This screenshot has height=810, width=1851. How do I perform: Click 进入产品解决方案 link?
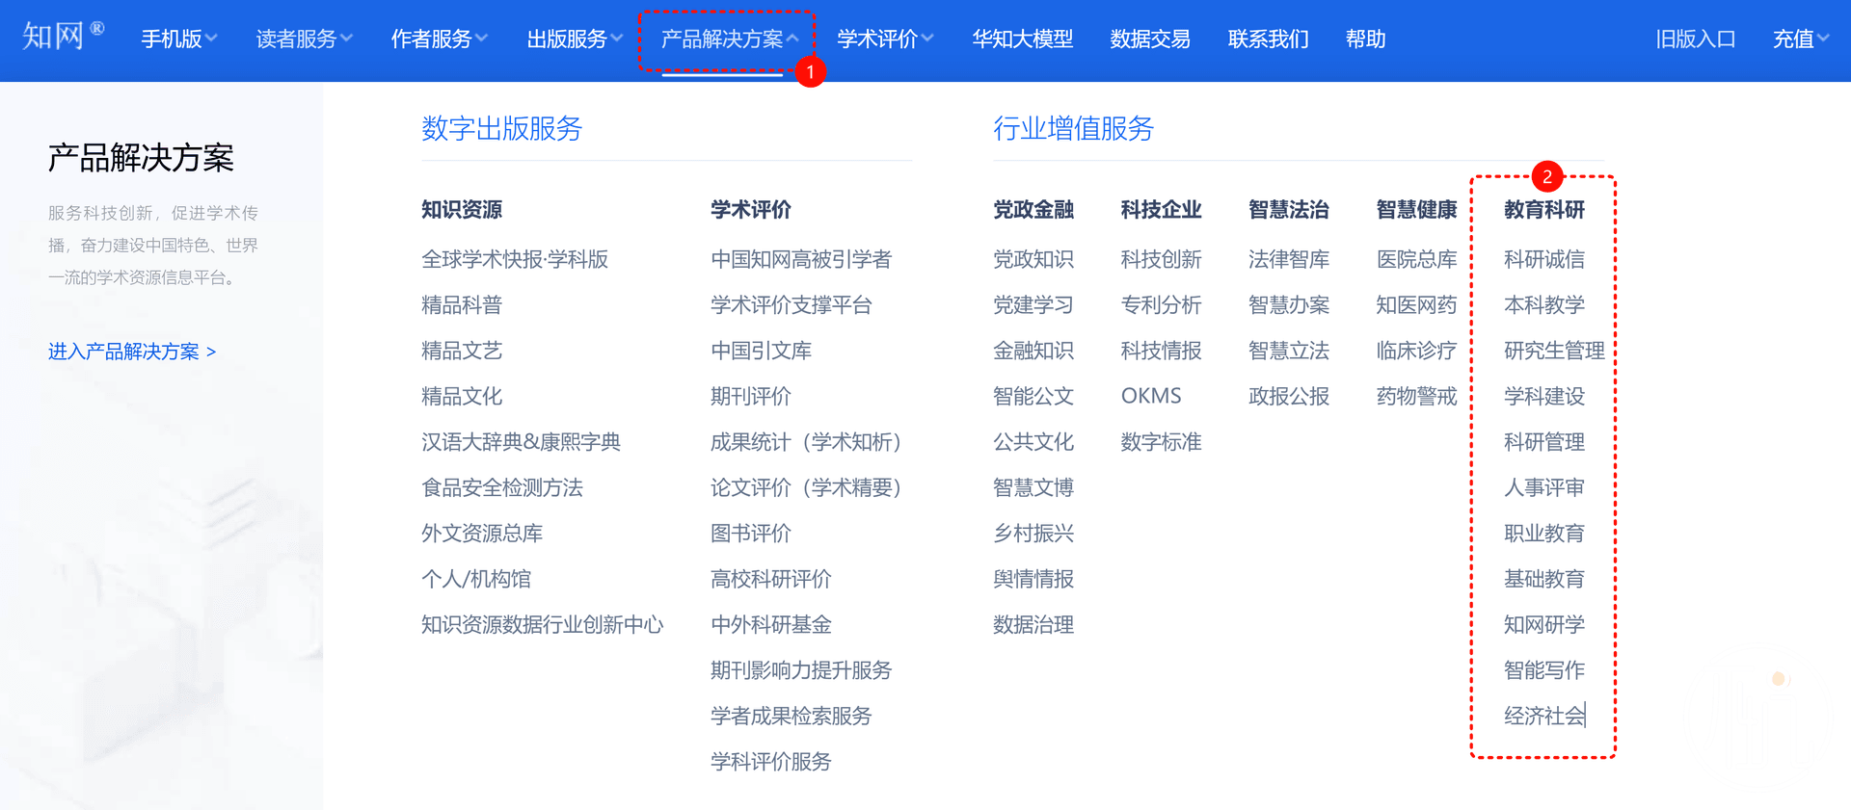[x=132, y=352]
